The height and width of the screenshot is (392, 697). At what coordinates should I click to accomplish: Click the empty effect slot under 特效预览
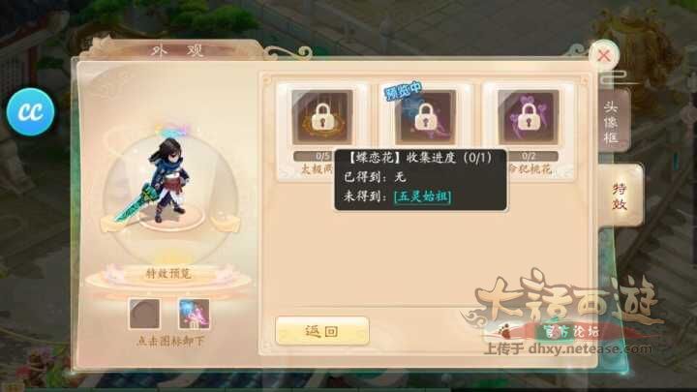click(x=144, y=314)
